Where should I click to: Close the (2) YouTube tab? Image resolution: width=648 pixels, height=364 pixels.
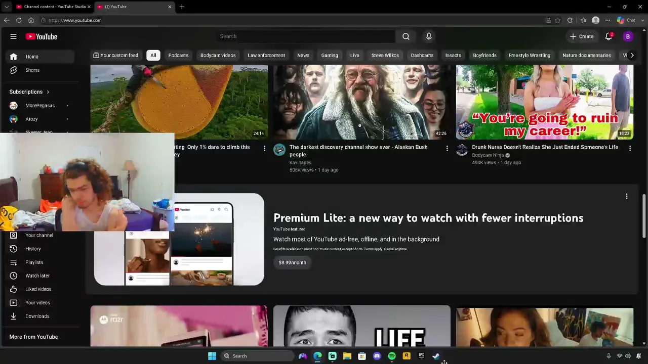[x=170, y=7]
